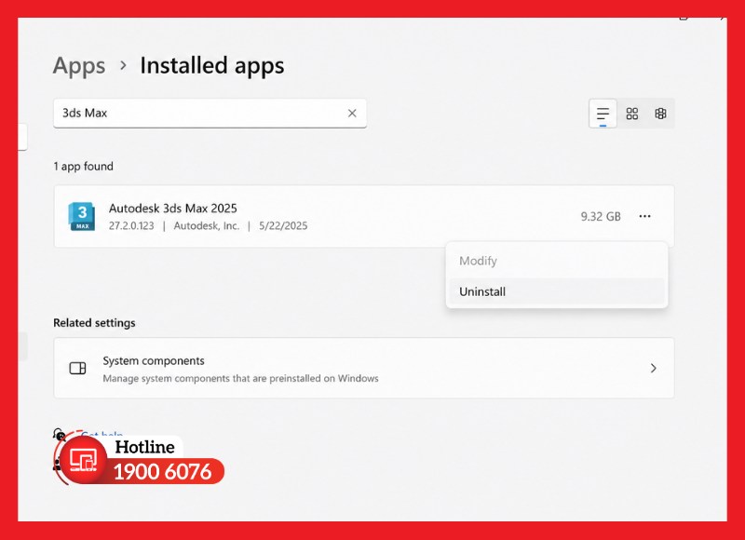Click the 9.32 GB size value
Image resolution: width=745 pixels, height=540 pixels.
pyautogui.click(x=601, y=217)
